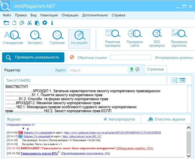Jump to next result with down triangle
This screenshot has height=159, width=195.
23,129
